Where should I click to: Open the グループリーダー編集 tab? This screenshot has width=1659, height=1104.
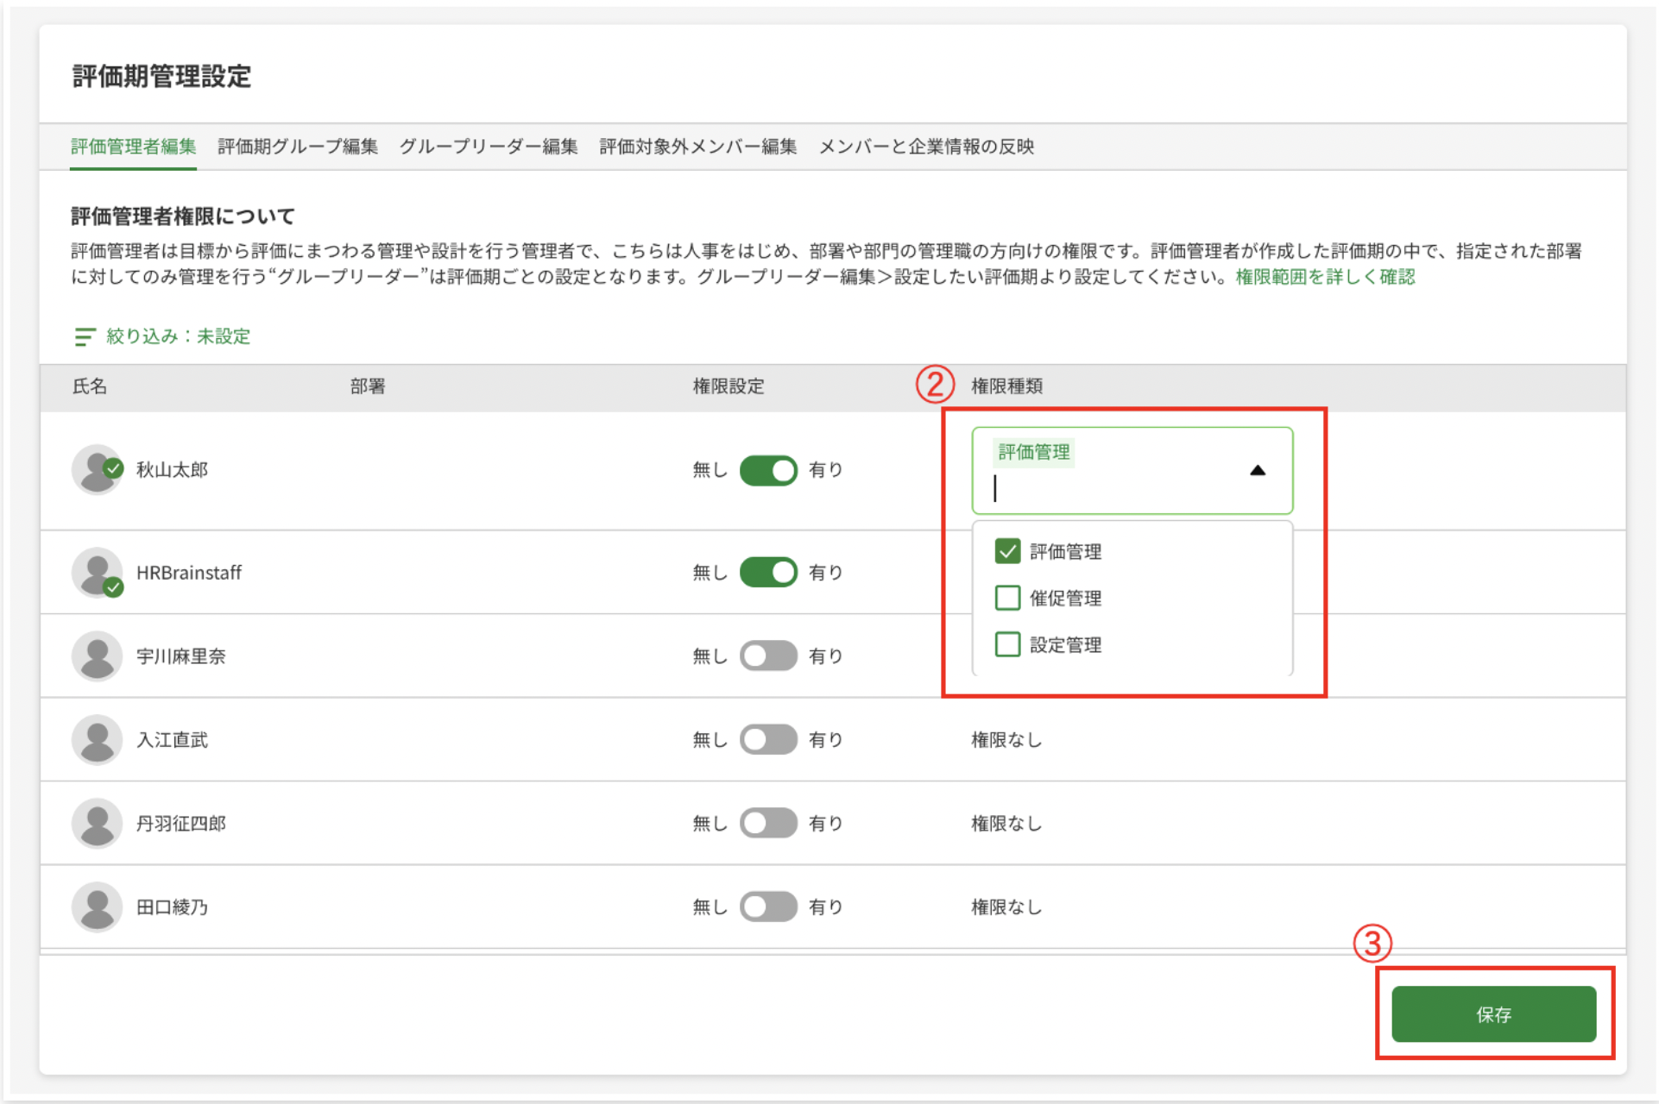point(489,147)
